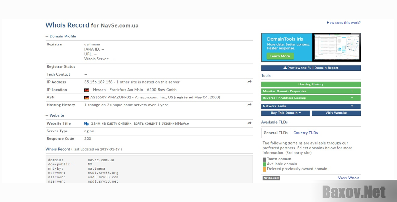Click the Learn More button in the Iris ad
This screenshot has height=202, width=397.
[x=280, y=56]
